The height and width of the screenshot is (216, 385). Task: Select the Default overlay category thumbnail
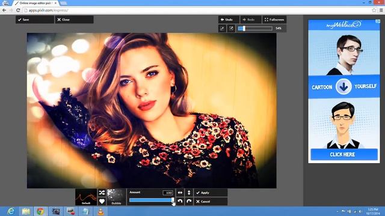(86, 197)
